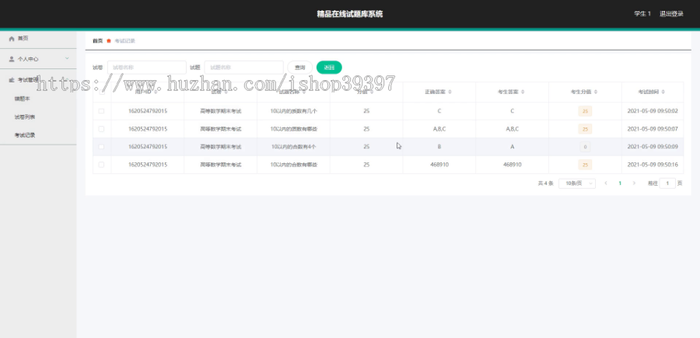Sort by 正确答案 column arrows
The image size is (700, 338).
[x=450, y=92]
